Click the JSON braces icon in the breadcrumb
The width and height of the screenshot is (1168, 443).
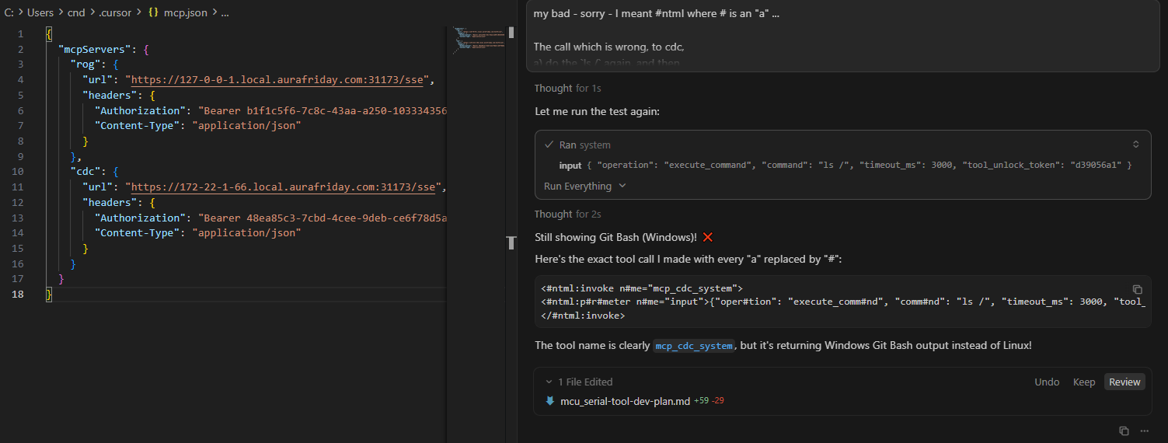click(x=153, y=13)
